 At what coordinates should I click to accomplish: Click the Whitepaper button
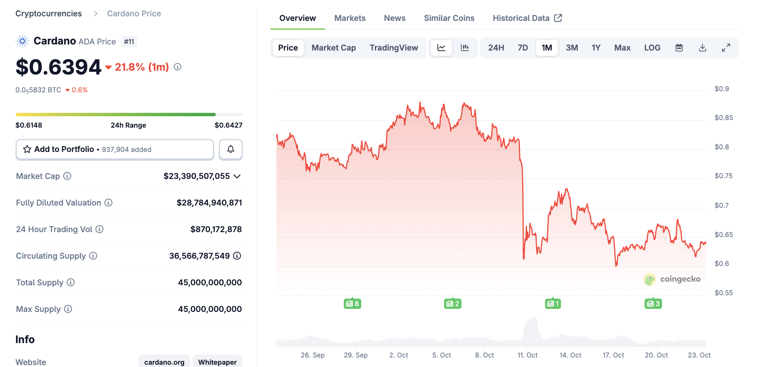pos(217,362)
